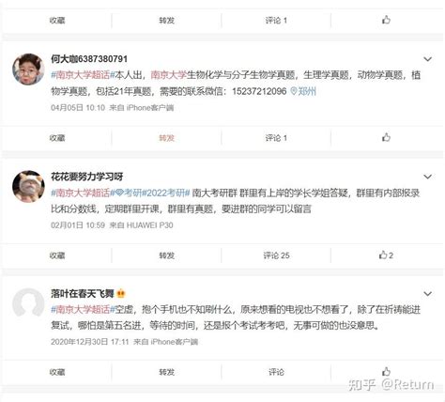445x402 pixels.
Task: Click 转发 under 何大咖 post
Action: tap(166, 138)
